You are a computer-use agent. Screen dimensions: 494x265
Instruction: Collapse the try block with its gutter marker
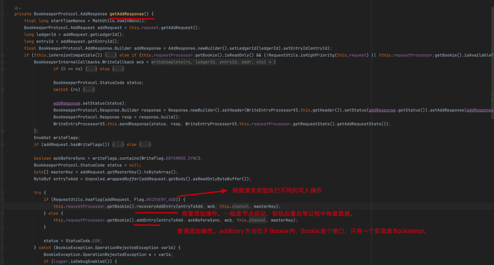click(3, 193)
